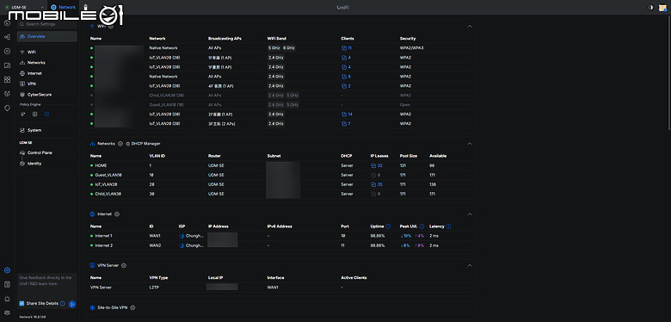Click the Search Settings field
This screenshot has width=671, height=322.
pos(47,24)
